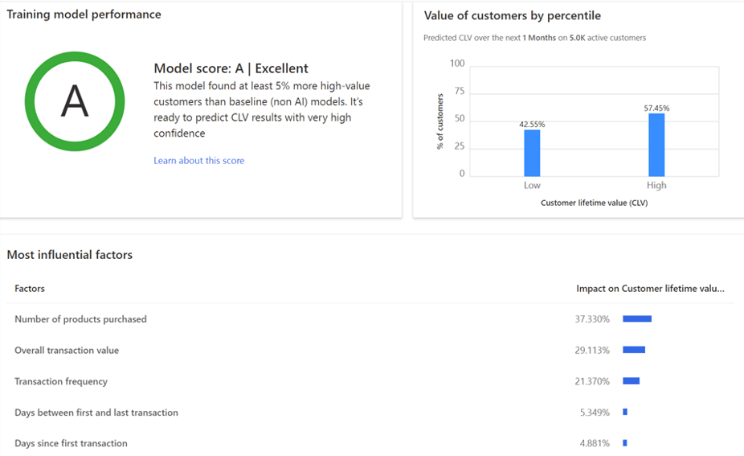Select the Days since first transaction factor

pyautogui.click(x=71, y=443)
